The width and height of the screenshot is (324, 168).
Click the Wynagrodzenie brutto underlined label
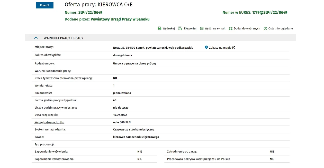pos(50,122)
